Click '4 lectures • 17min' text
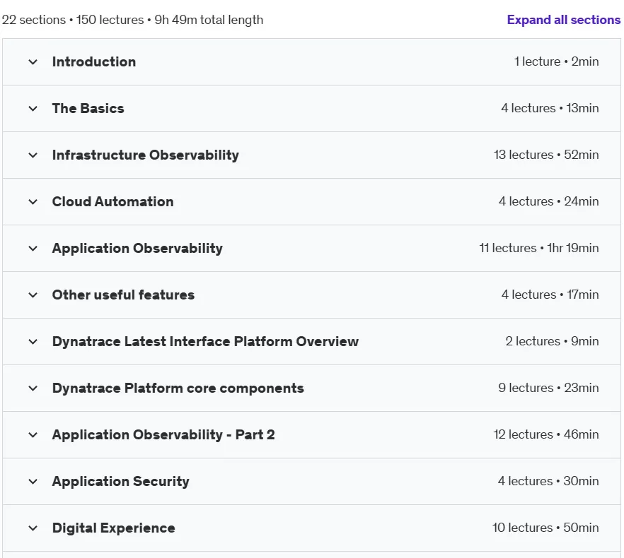 pyautogui.click(x=550, y=295)
